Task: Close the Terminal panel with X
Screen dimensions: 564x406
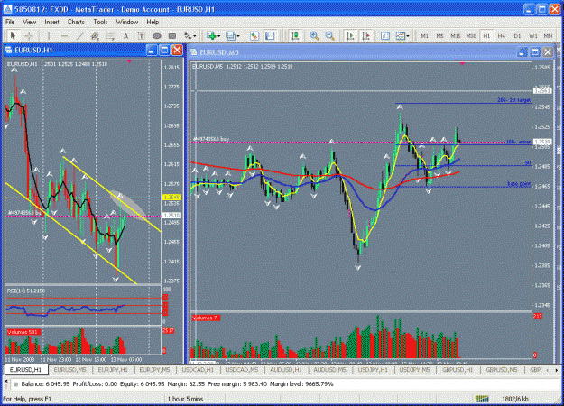Action: pyautogui.click(x=5, y=381)
